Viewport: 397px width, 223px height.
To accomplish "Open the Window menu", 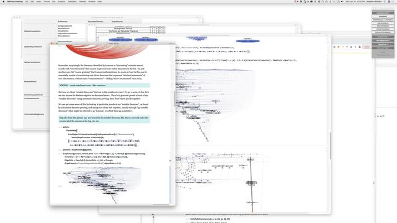I will pyautogui.click(x=92, y=1).
